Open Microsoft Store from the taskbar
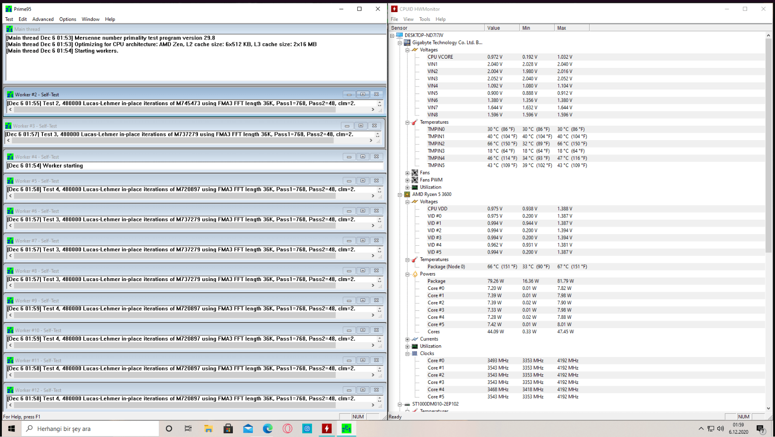 (x=228, y=429)
